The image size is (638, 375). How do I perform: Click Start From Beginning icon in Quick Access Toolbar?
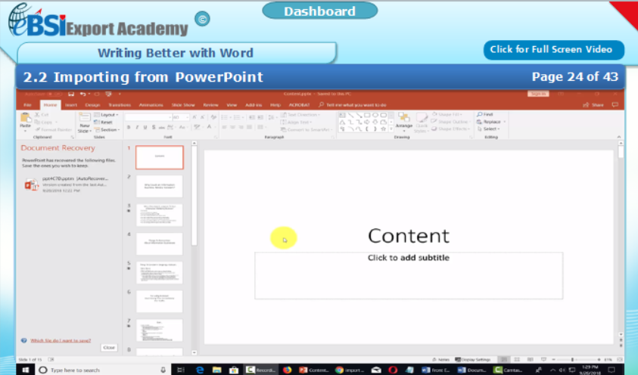click(x=108, y=94)
